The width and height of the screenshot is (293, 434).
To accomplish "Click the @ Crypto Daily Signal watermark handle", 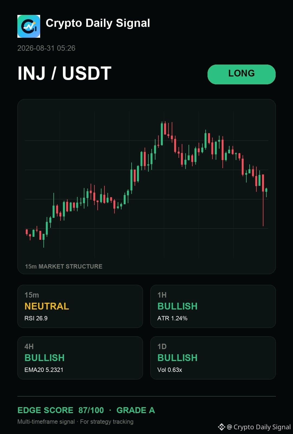I will coord(259,427).
